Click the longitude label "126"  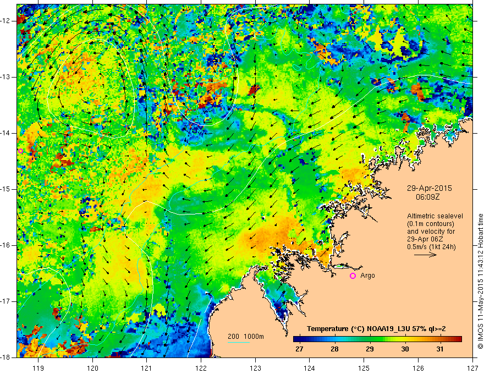(418, 368)
